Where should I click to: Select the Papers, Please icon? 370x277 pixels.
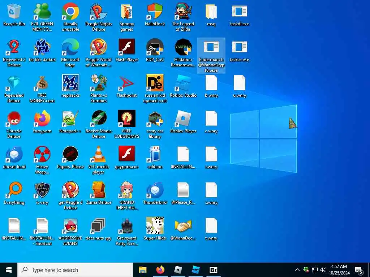click(70, 154)
